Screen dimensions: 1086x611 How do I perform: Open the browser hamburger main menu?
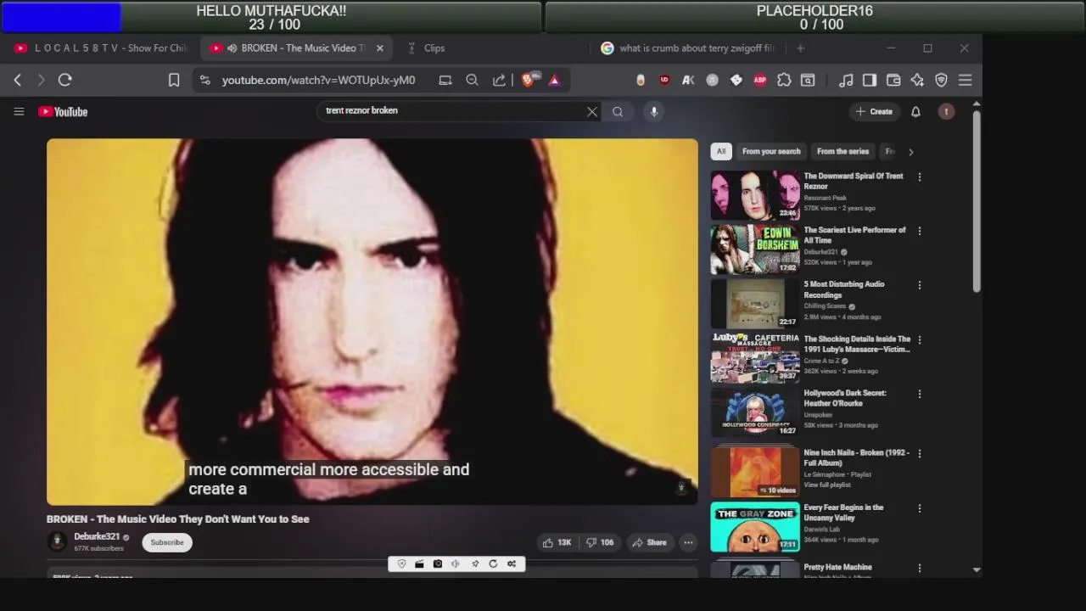[965, 80]
